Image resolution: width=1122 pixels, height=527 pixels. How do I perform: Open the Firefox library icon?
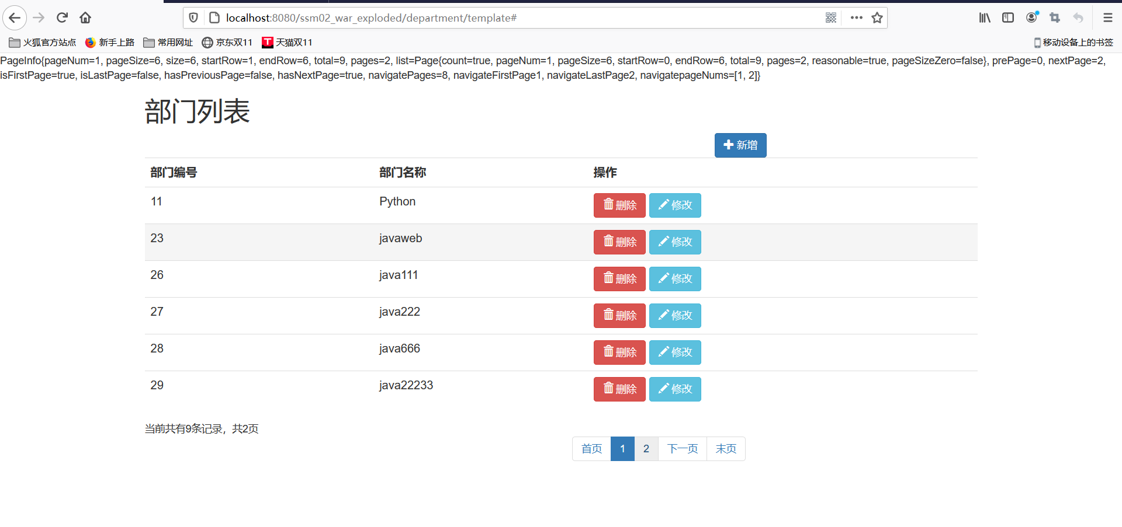(x=984, y=18)
